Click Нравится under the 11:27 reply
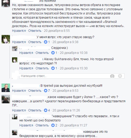This screenshot has height=138, width=131. click(26, 125)
